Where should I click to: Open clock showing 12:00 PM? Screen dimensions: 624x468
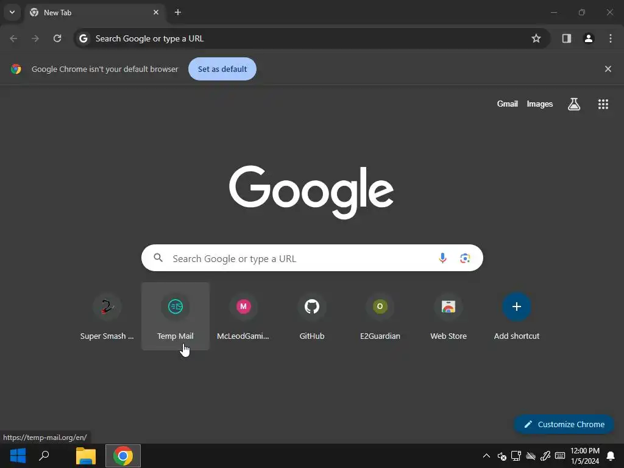click(x=585, y=456)
